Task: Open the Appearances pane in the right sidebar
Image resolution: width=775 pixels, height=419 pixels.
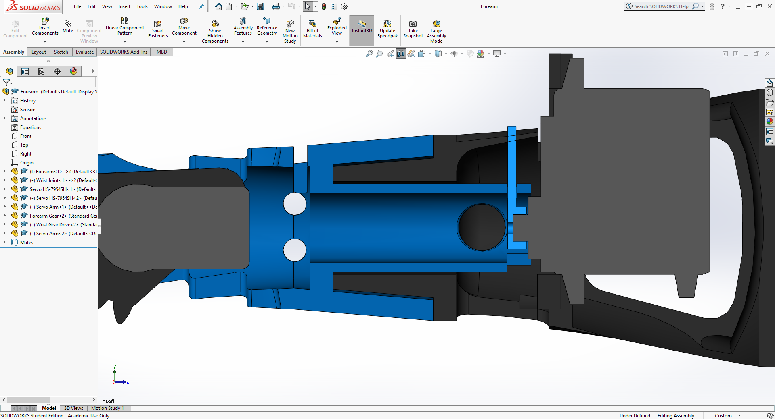Action: 770,121
